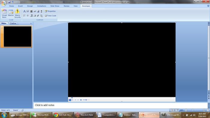Click the zoom slider handle
The height and width of the screenshot is (118, 210).
coord(193,110)
